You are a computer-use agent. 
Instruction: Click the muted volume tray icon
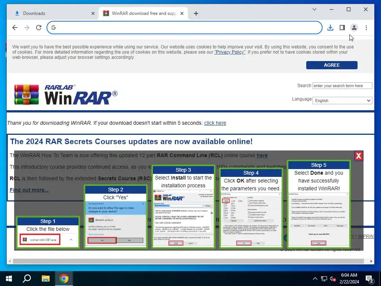333,279
